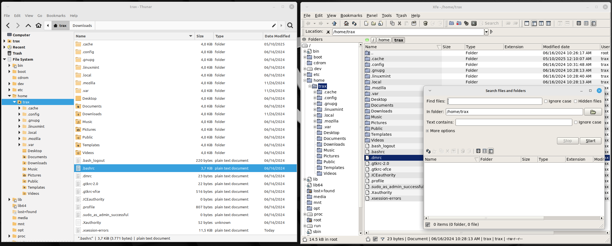
Task: Click the Search toolbar button in Xfe
Action: (489, 24)
